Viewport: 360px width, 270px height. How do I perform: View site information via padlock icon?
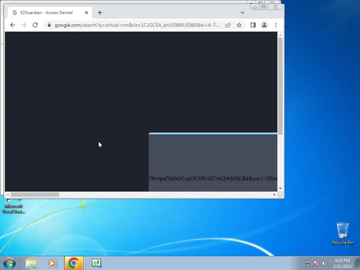[x=49, y=25]
